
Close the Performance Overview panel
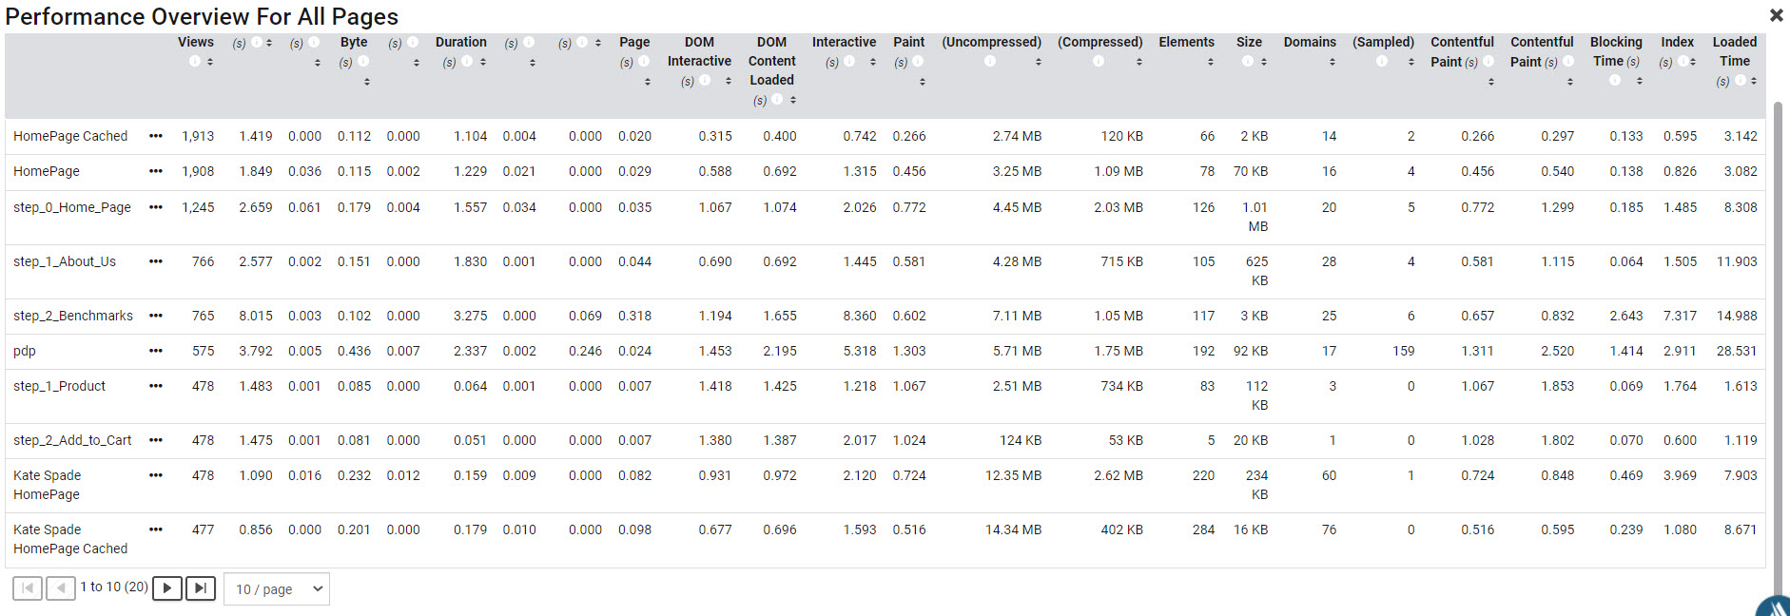[x=1776, y=15]
